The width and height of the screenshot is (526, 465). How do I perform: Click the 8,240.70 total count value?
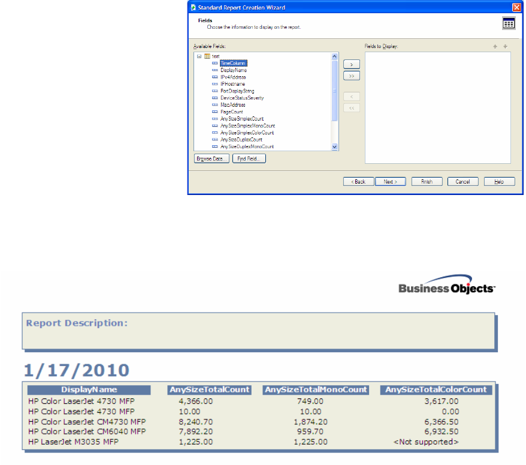195,422
